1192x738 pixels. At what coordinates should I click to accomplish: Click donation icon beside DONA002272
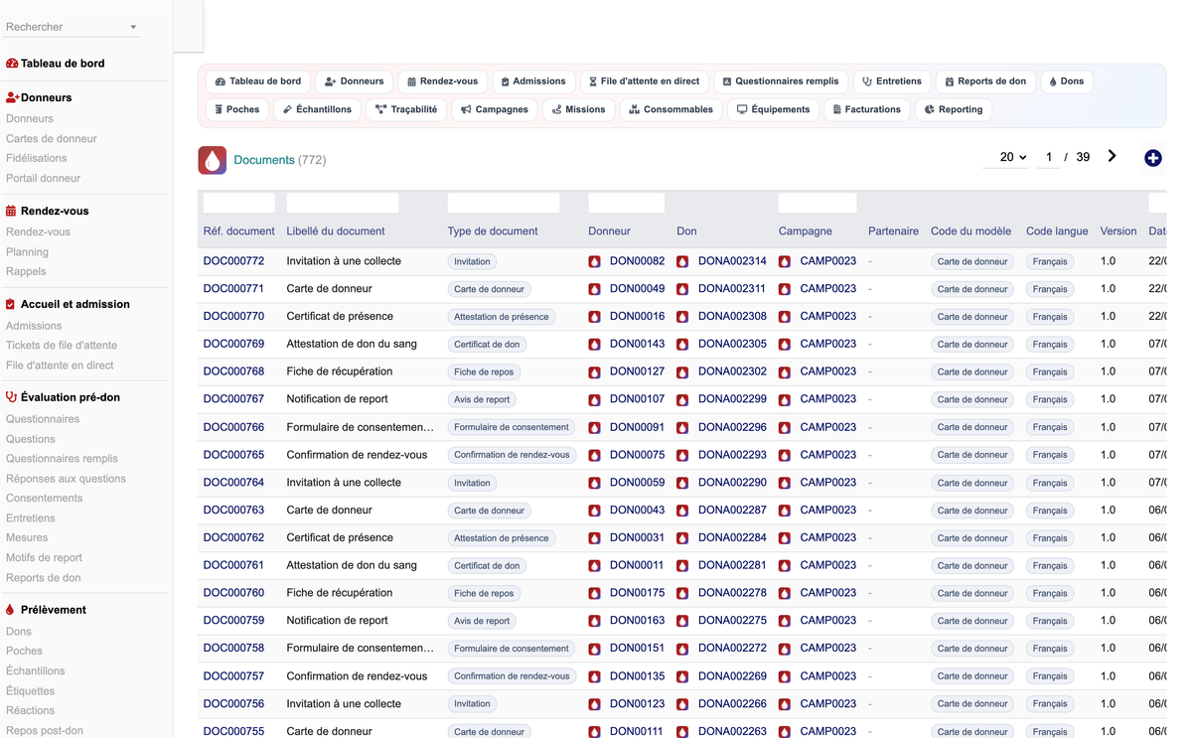click(x=682, y=649)
